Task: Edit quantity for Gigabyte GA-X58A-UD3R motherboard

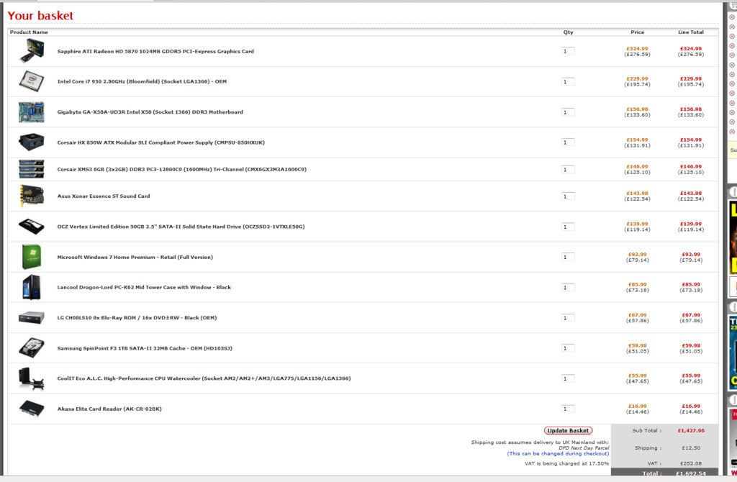Action: tap(568, 112)
